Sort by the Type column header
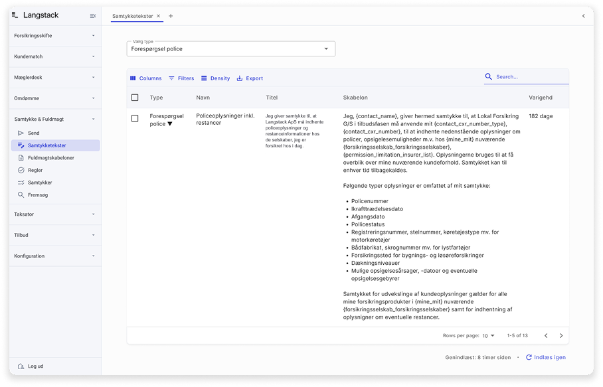This screenshot has height=387, width=603. pyautogui.click(x=156, y=98)
